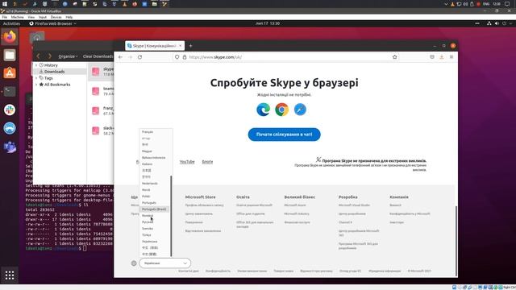This screenshot has width=516, height=290.
Task: Open the Terminal icon in the dock
Action: (x=10, y=91)
